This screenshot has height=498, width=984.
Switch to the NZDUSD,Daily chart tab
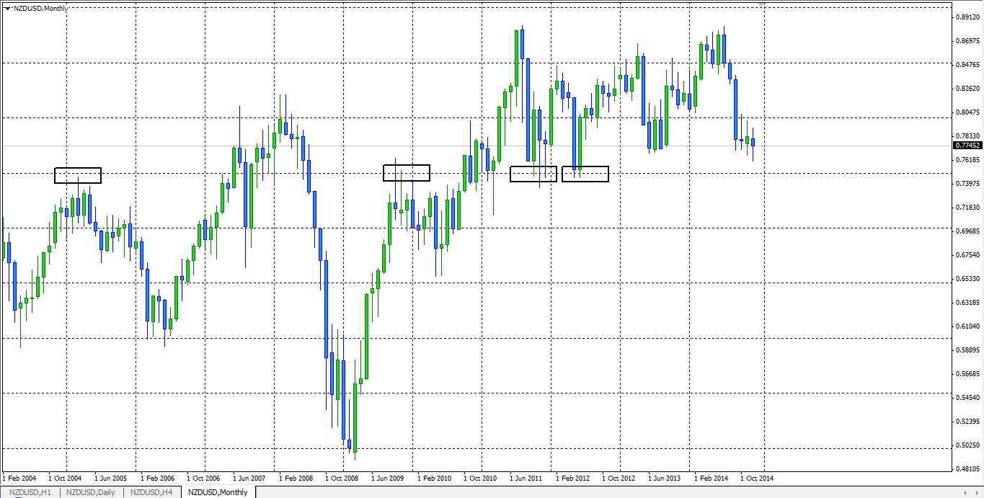point(91,492)
